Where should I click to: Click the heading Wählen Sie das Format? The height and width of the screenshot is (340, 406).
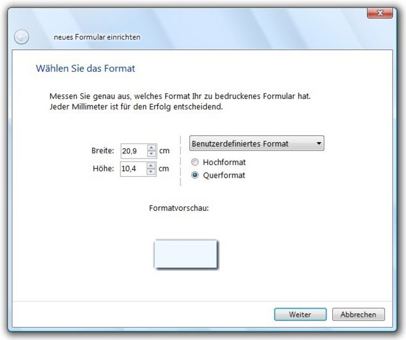coord(86,69)
